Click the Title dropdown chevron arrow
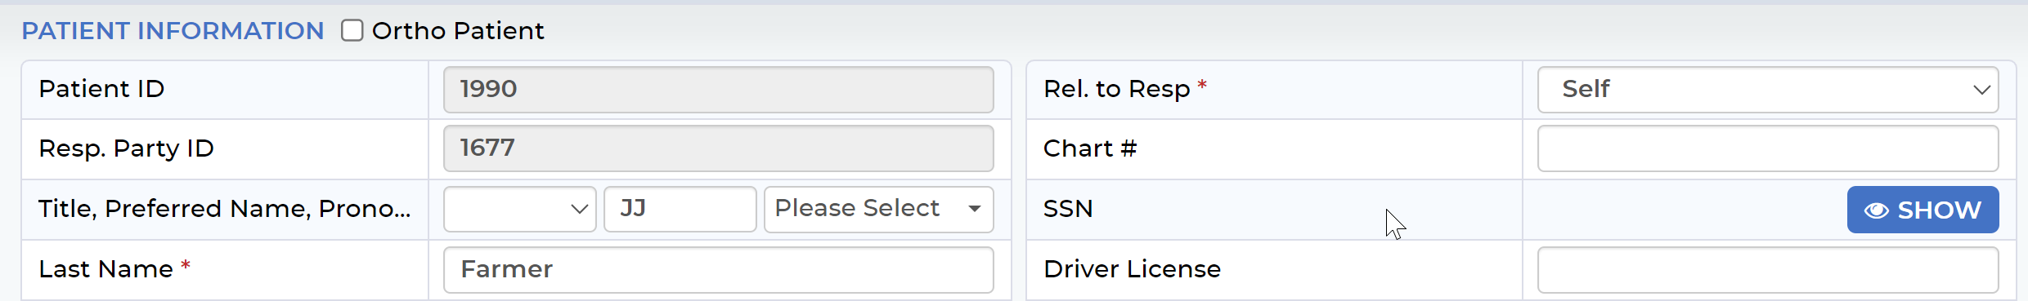Screen dimensions: 2028x301 [579, 209]
